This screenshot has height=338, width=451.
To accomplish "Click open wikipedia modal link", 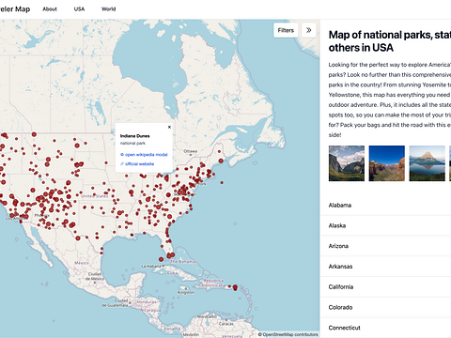I will (x=144, y=155).
